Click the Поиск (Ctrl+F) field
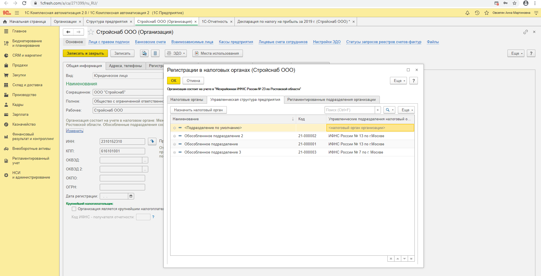The image size is (541, 276). point(350,110)
